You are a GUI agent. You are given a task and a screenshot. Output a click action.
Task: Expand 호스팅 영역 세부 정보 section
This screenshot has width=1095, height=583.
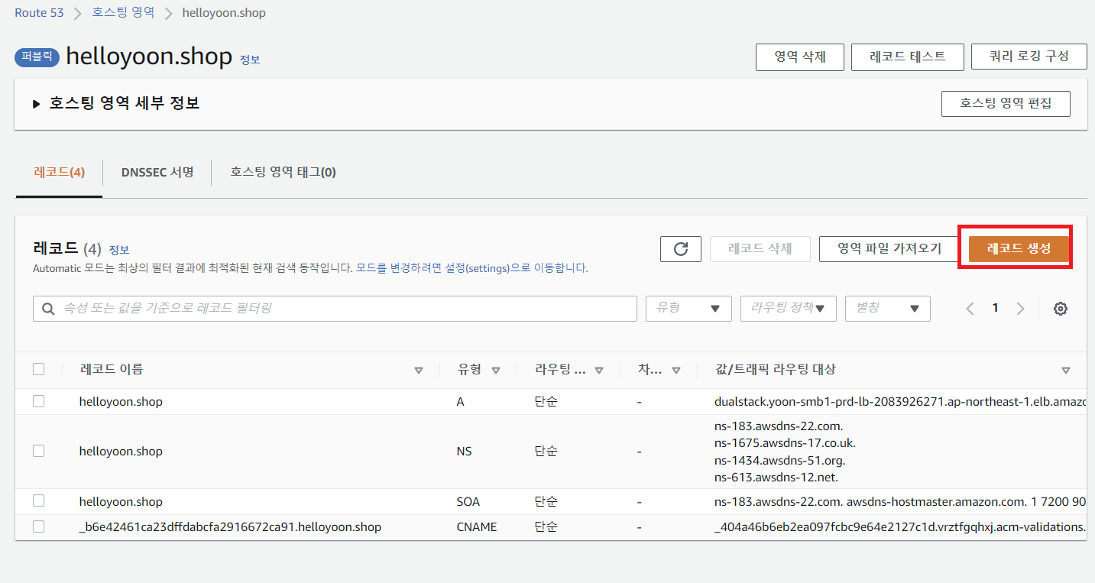click(x=116, y=103)
